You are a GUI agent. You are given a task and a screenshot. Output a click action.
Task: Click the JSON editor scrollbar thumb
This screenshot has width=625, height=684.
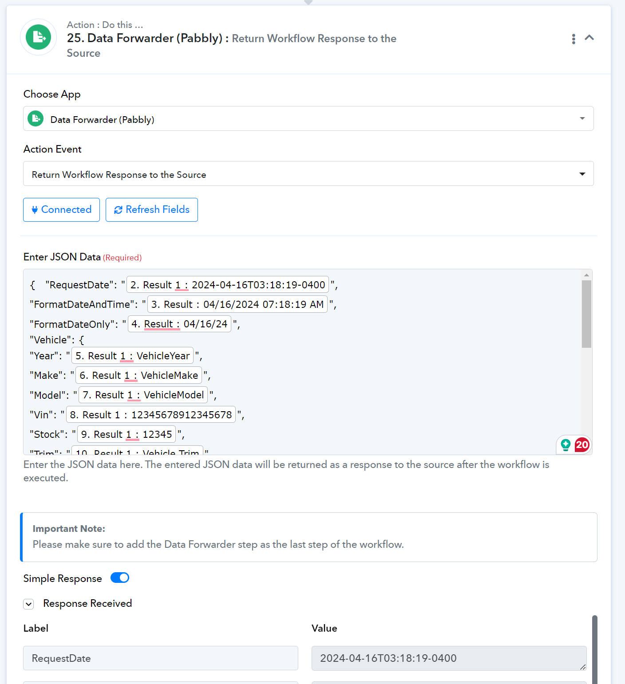click(x=586, y=314)
